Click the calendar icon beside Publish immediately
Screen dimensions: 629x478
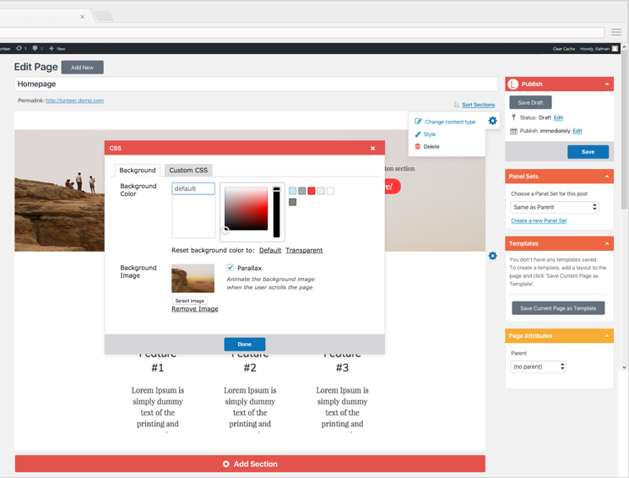point(513,131)
